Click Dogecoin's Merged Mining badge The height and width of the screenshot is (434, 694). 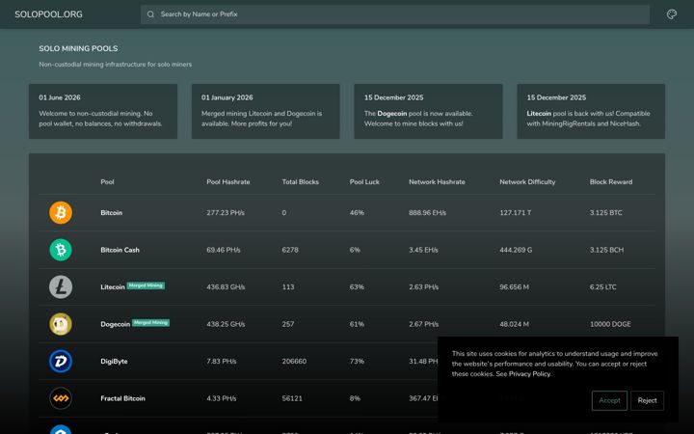[x=151, y=323]
